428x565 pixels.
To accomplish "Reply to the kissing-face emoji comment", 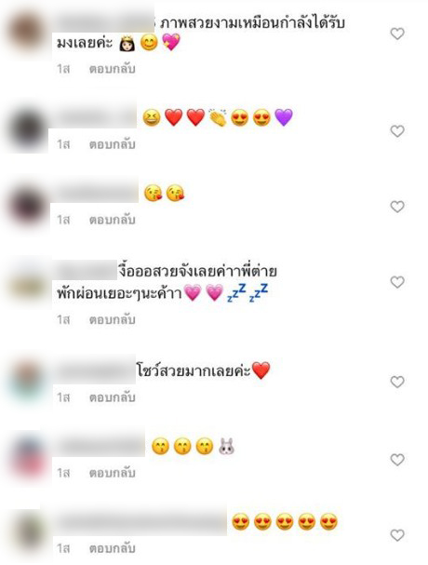I will pos(112,220).
